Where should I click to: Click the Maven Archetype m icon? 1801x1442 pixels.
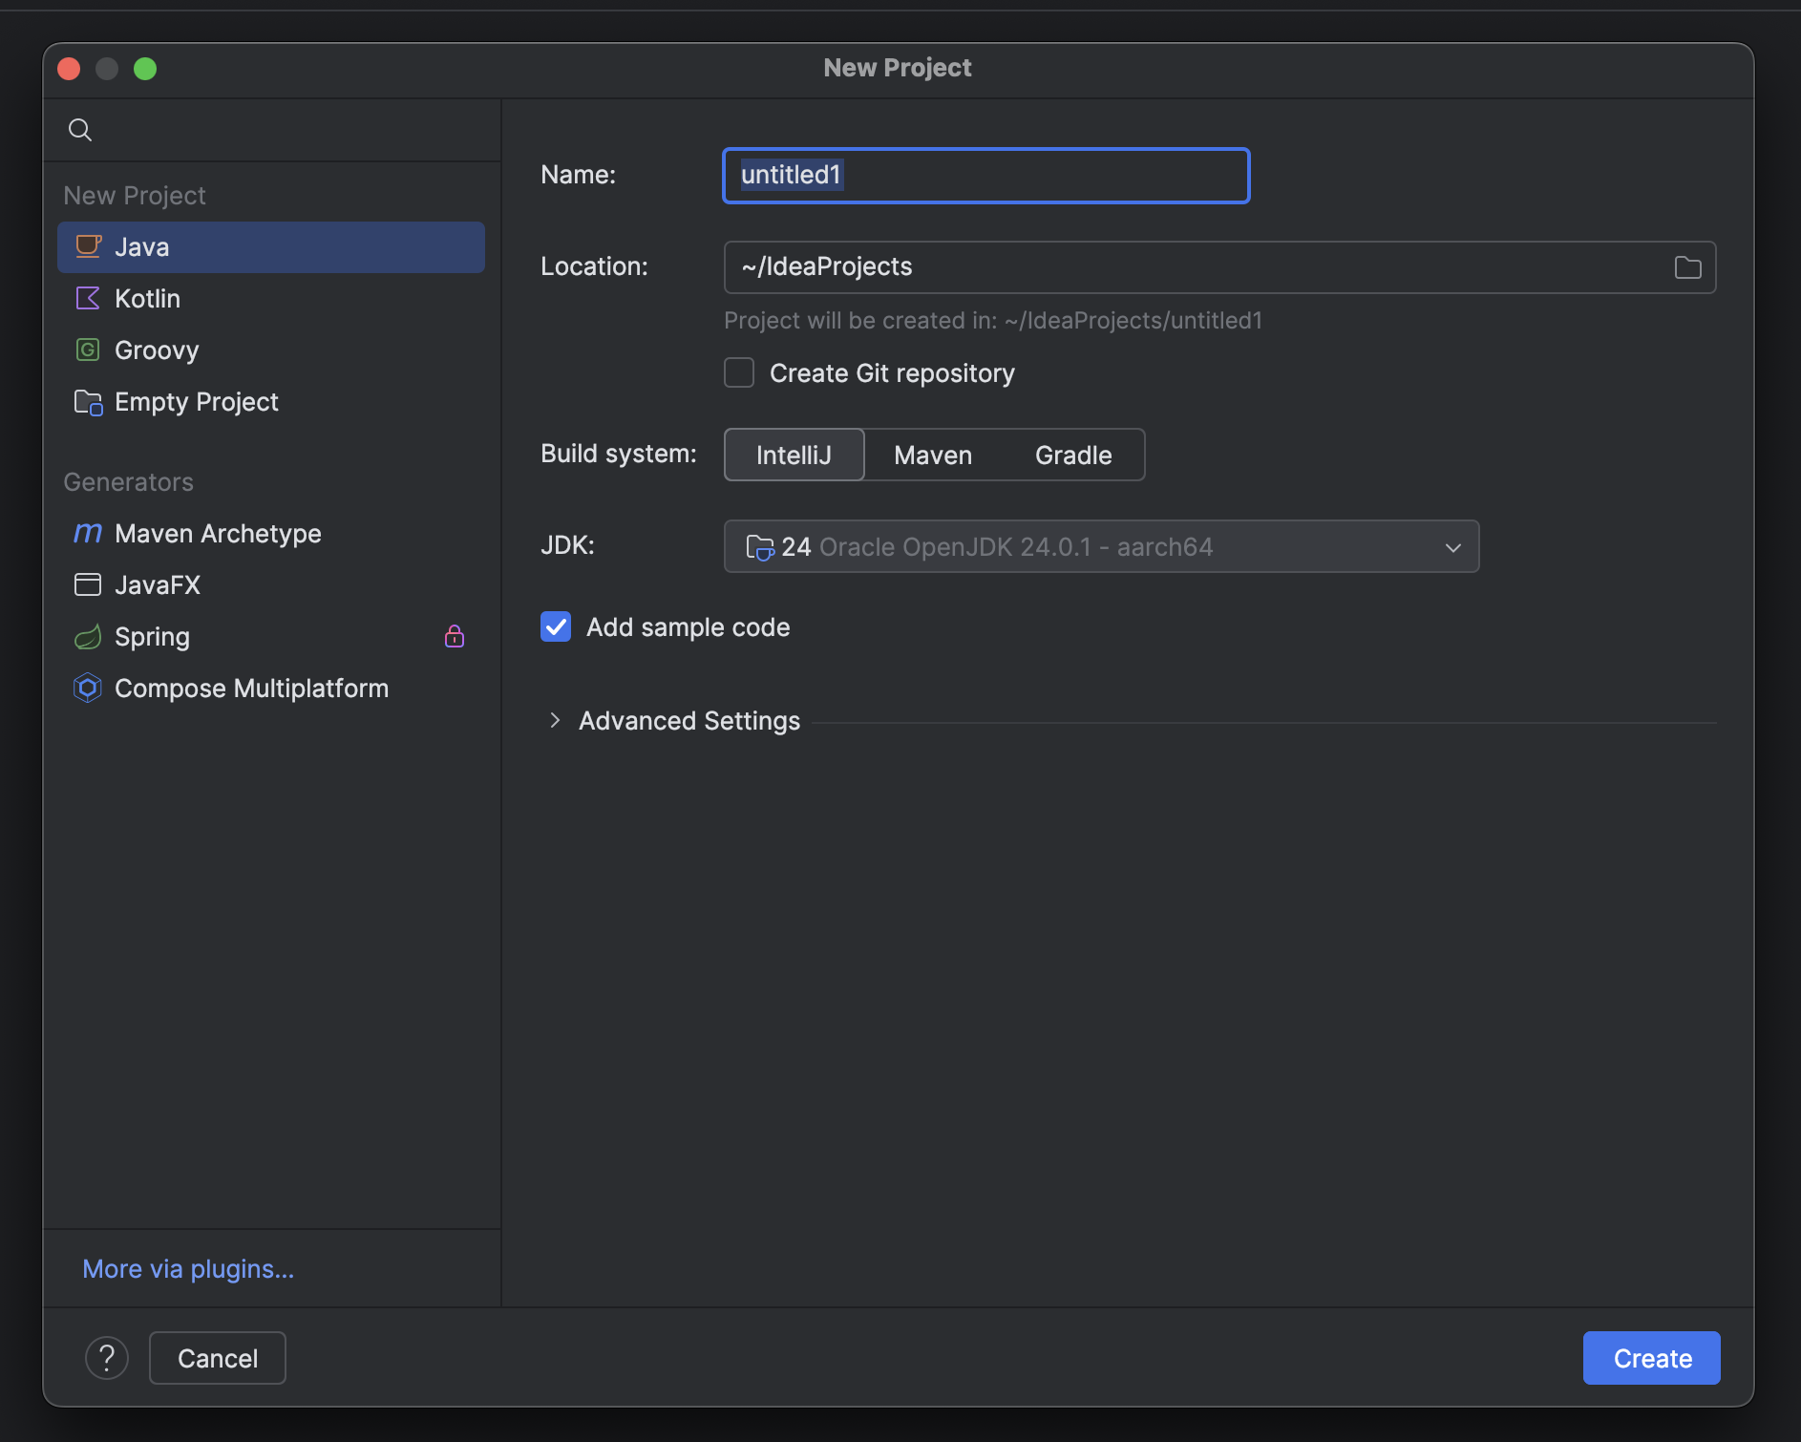88,533
